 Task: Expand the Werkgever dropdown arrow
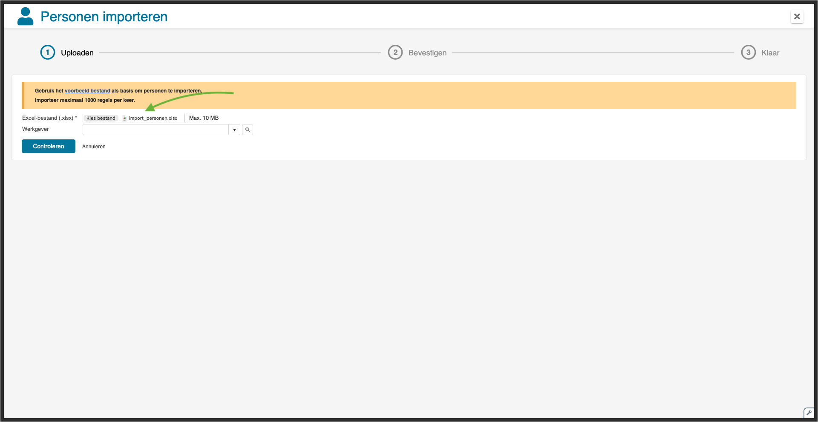[234, 130]
